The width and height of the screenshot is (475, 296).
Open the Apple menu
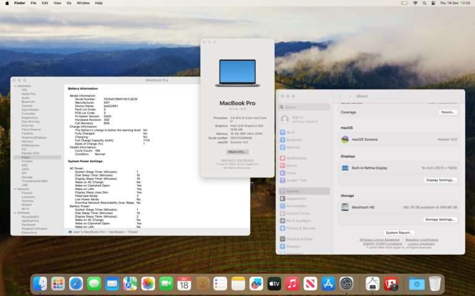[7, 3]
